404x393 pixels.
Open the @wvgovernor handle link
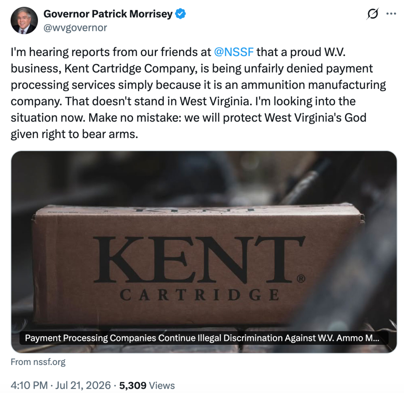[75, 28]
